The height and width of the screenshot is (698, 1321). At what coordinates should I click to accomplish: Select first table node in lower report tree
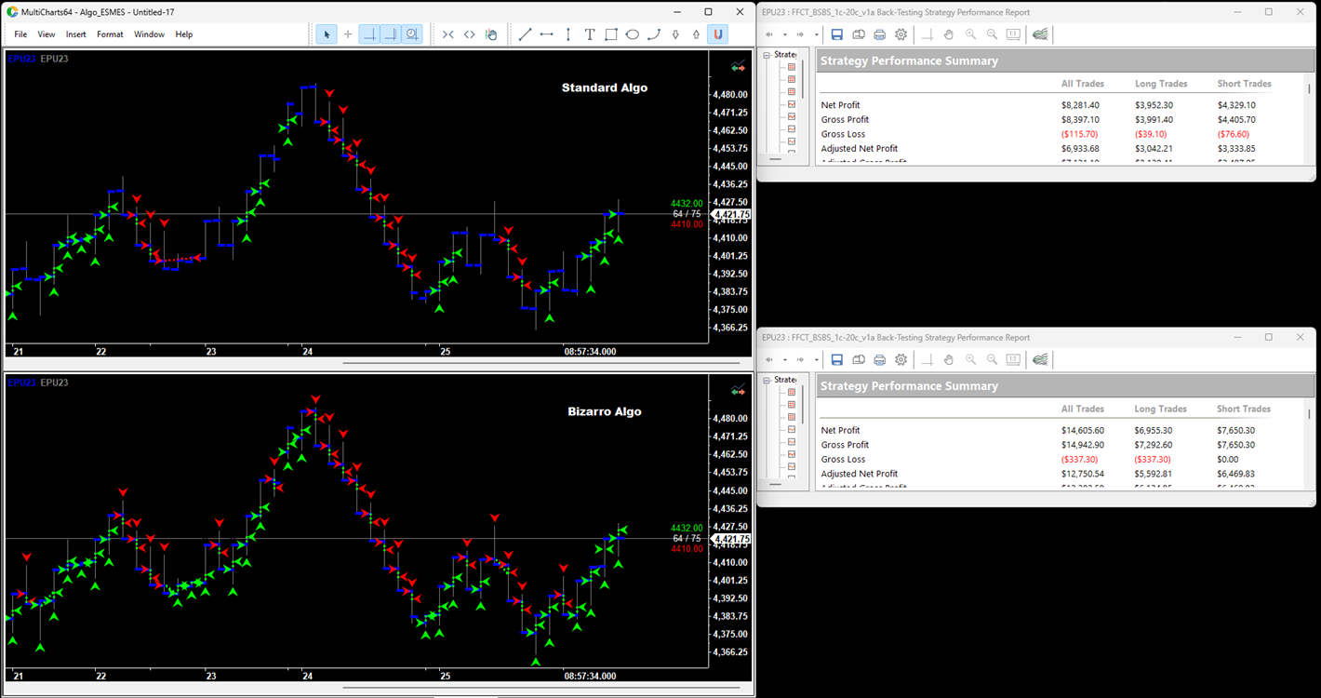(792, 392)
